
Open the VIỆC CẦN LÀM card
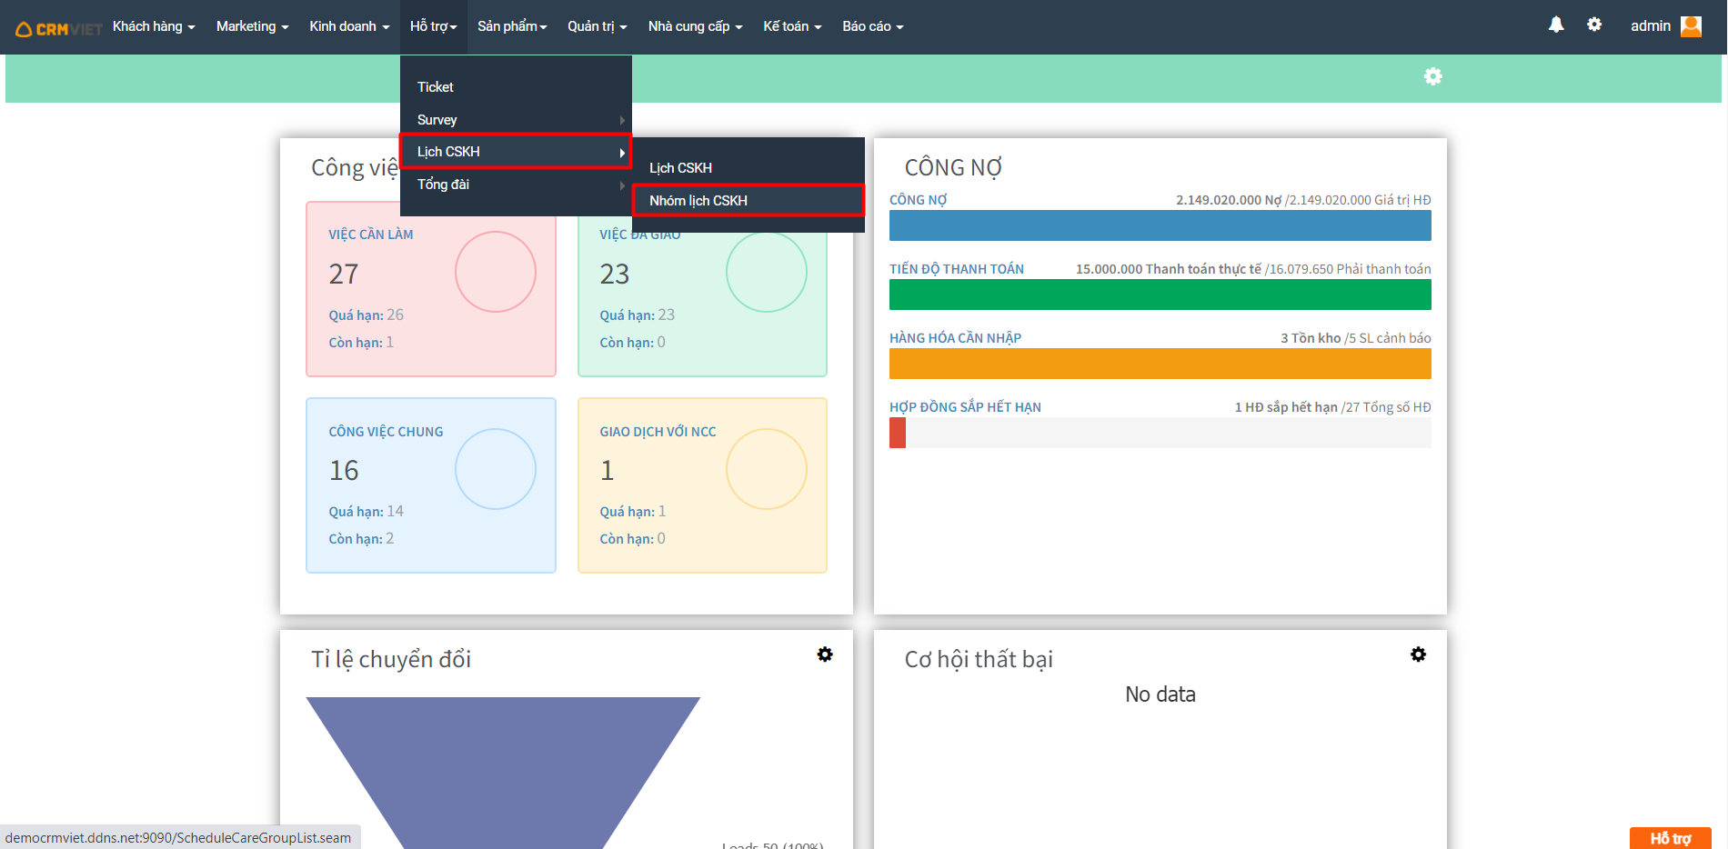pyautogui.click(x=431, y=289)
